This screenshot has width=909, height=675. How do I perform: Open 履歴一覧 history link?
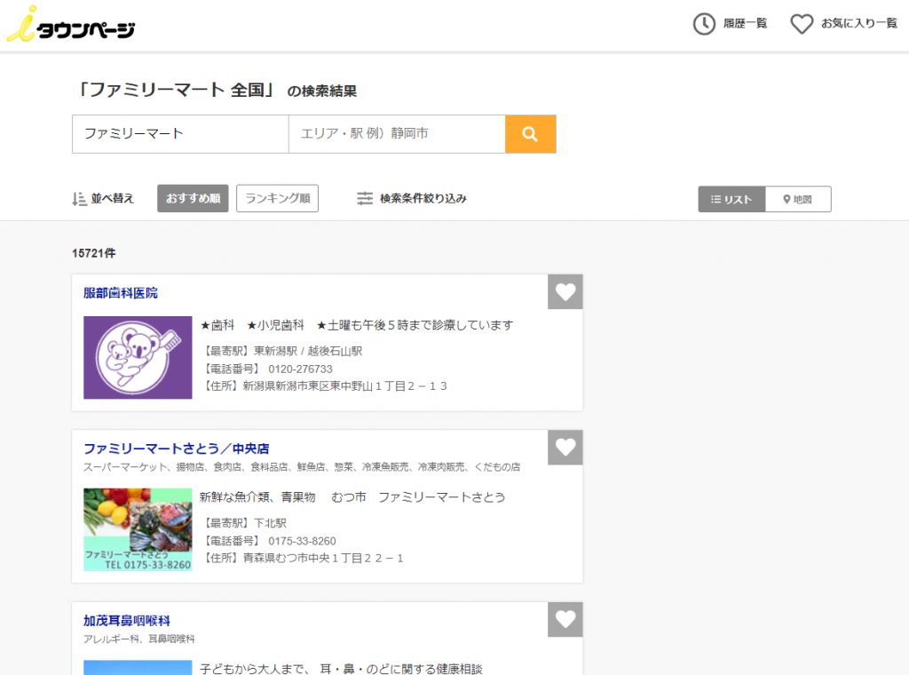(745, 24)
